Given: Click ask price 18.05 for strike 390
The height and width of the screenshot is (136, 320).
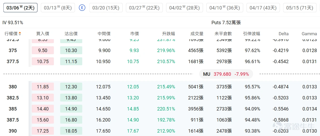Looking at the screenshot, I should [71, 131].
